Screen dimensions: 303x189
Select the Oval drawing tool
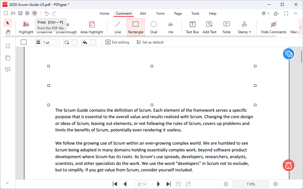click(153, 27)
